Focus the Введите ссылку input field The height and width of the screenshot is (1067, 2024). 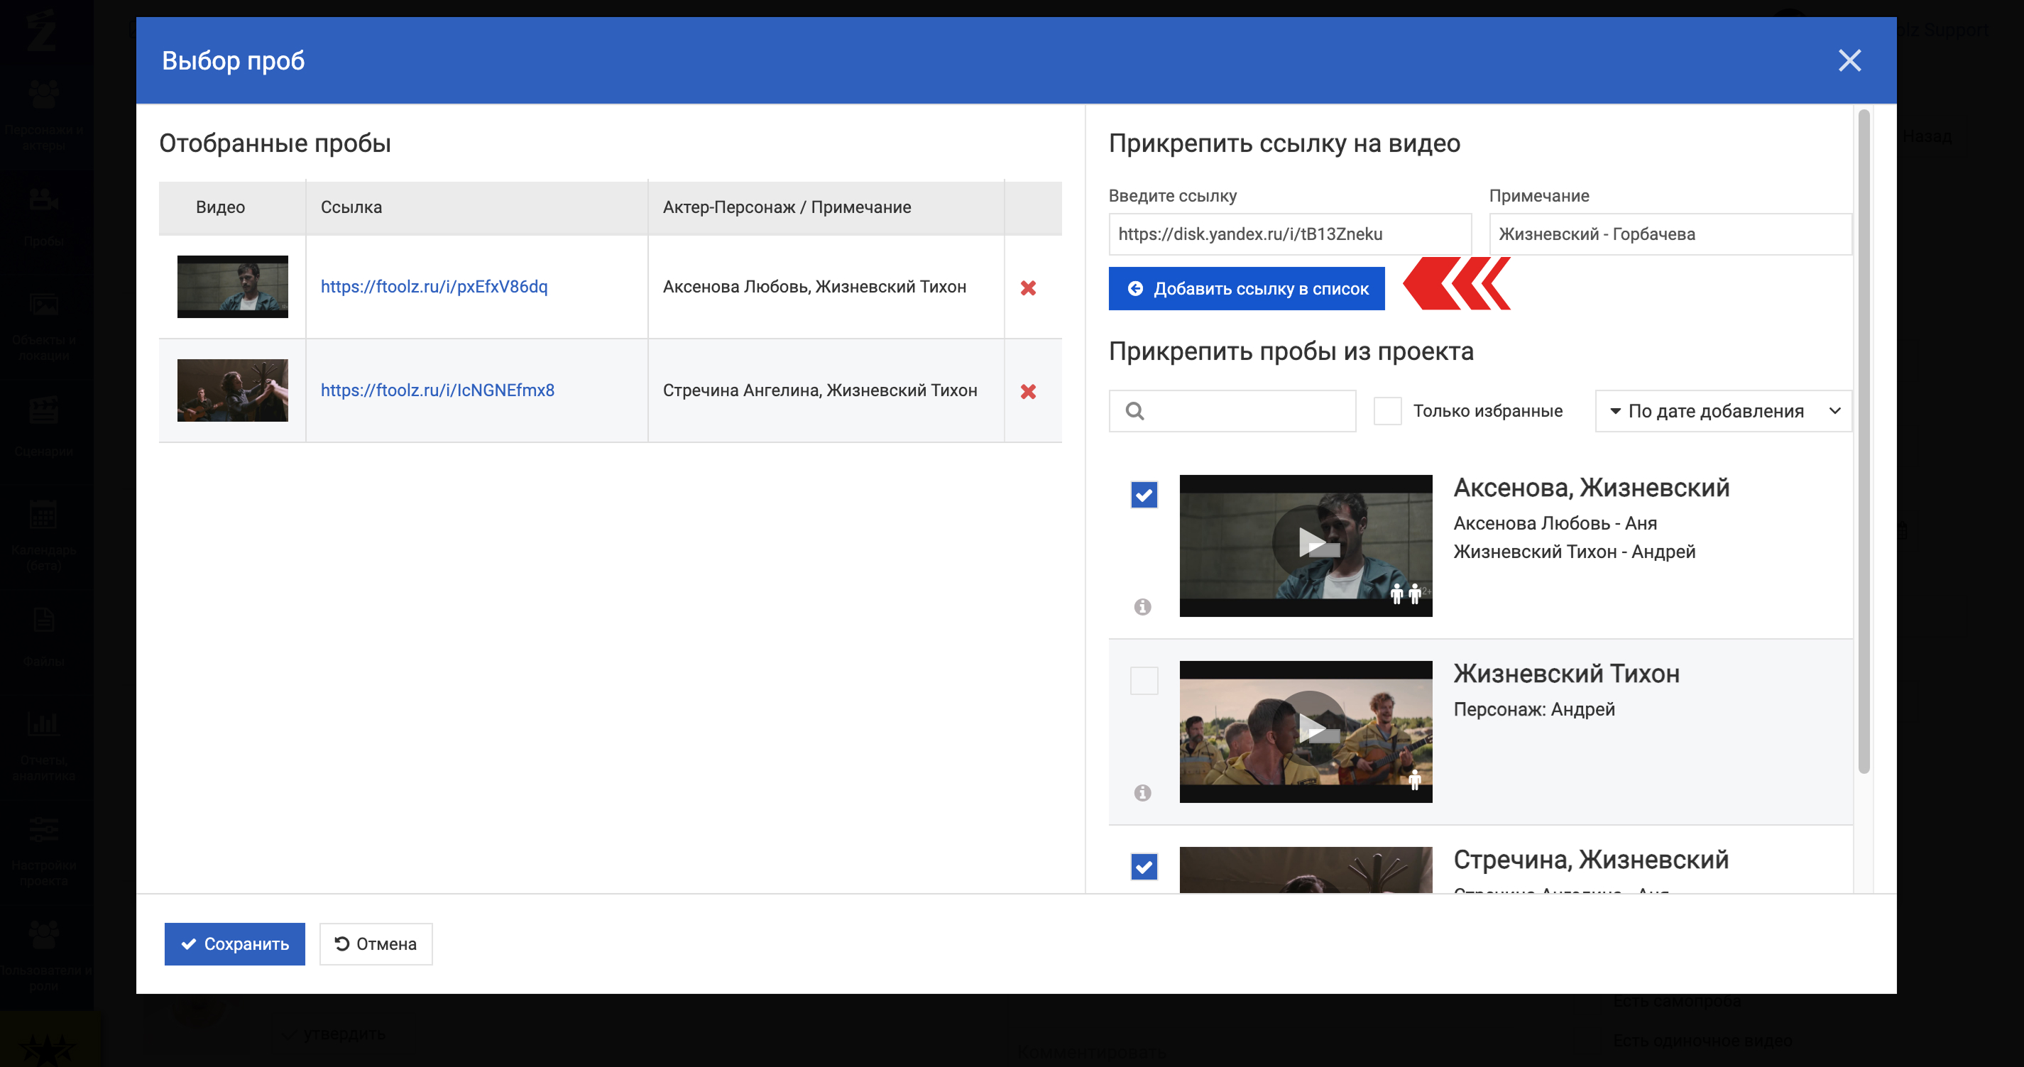[x=1289, y=234]
